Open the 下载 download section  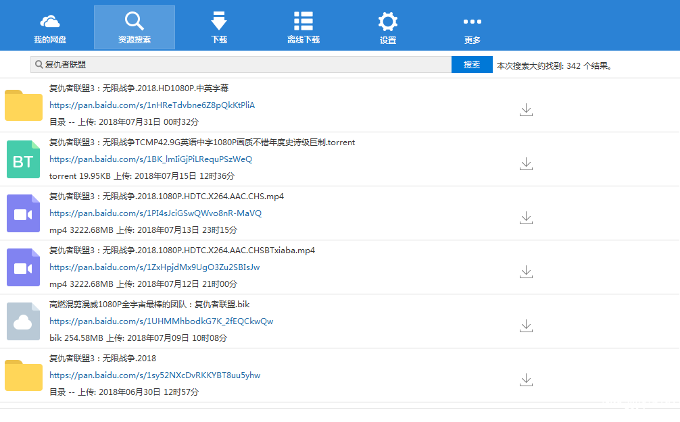coord(219,28)
